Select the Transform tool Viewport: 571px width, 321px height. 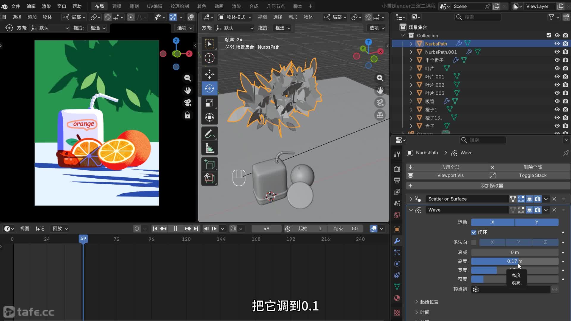pyautogui.click(x=209, y=117)
